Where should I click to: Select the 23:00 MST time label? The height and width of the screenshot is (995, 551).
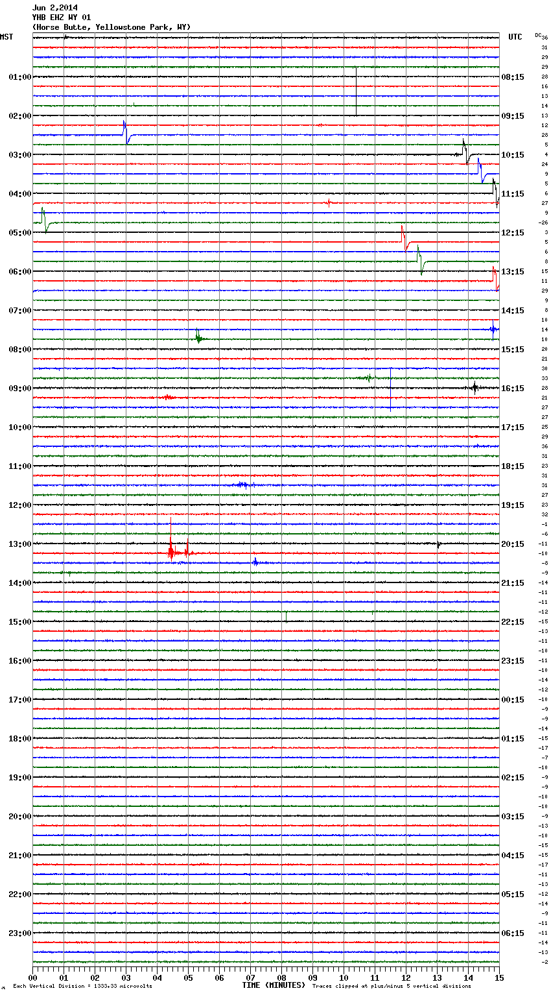pos(19,933)
